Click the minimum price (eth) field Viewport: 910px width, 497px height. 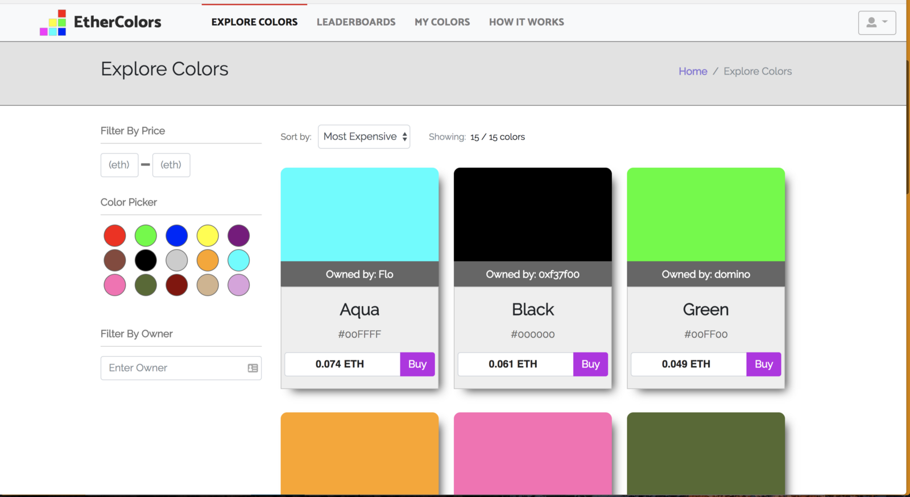coord(119,165)
